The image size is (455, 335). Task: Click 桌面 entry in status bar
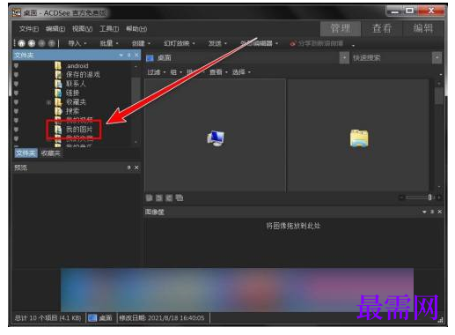(x=100, y=317)
